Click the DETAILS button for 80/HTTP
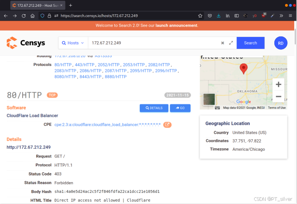The height and width of the screenshot is (204, 297). click(154, 108)
